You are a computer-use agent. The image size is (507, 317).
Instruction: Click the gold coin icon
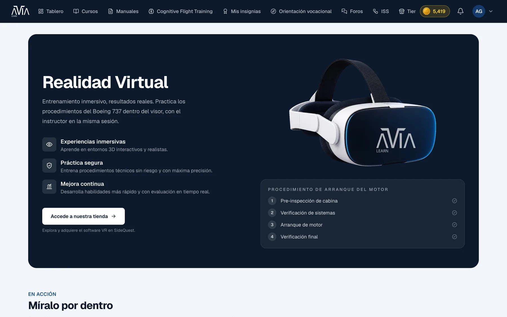[426, 11]
